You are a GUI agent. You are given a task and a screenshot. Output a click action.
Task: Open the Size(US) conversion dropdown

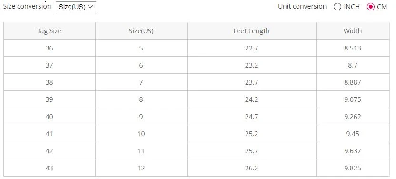(x=76, y=7)
